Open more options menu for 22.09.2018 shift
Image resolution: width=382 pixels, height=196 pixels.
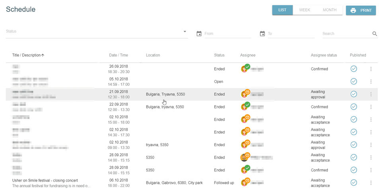371,107
